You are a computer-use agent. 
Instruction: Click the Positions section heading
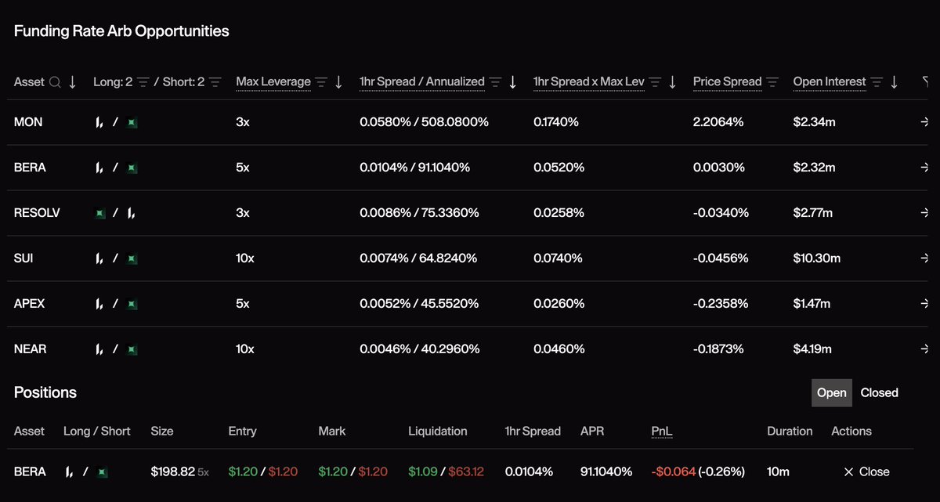pyautogui.click(x=45, y=392)
